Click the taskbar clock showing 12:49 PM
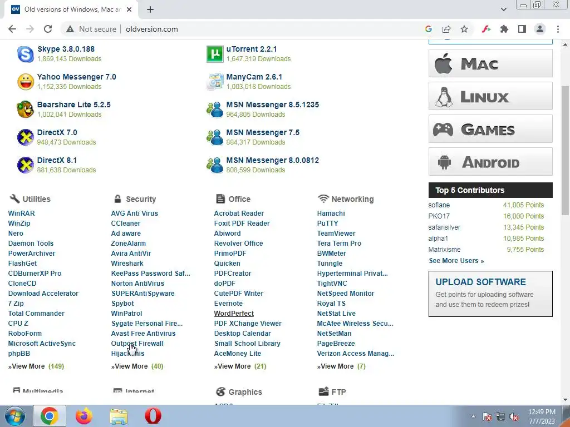570x427 pixels. coord(542,416)
